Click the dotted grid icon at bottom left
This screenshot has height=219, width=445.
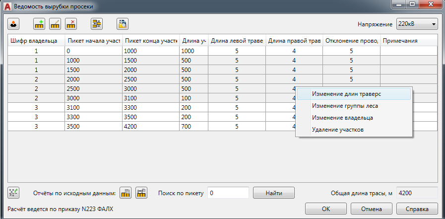point(14,193)
